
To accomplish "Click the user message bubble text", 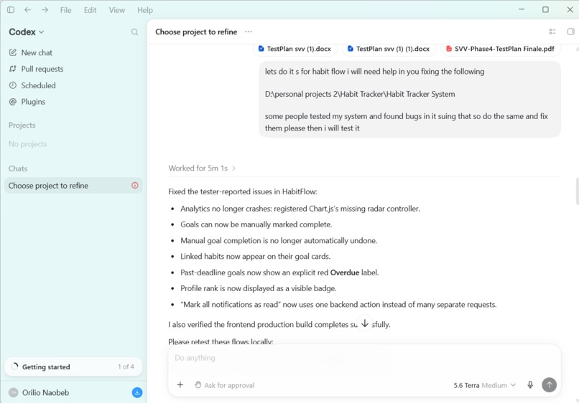I will (409, 100).
